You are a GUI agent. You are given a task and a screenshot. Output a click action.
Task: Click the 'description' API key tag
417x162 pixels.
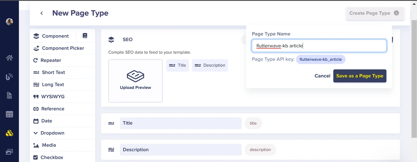pyautogui.click(x=260, y=150)
